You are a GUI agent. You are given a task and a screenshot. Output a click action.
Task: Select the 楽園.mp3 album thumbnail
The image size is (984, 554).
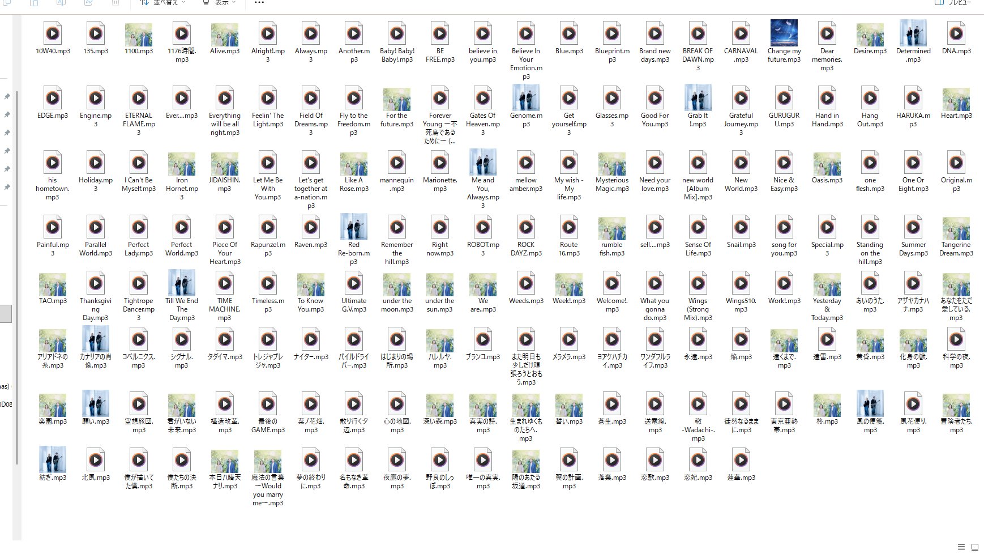point(53,406)
